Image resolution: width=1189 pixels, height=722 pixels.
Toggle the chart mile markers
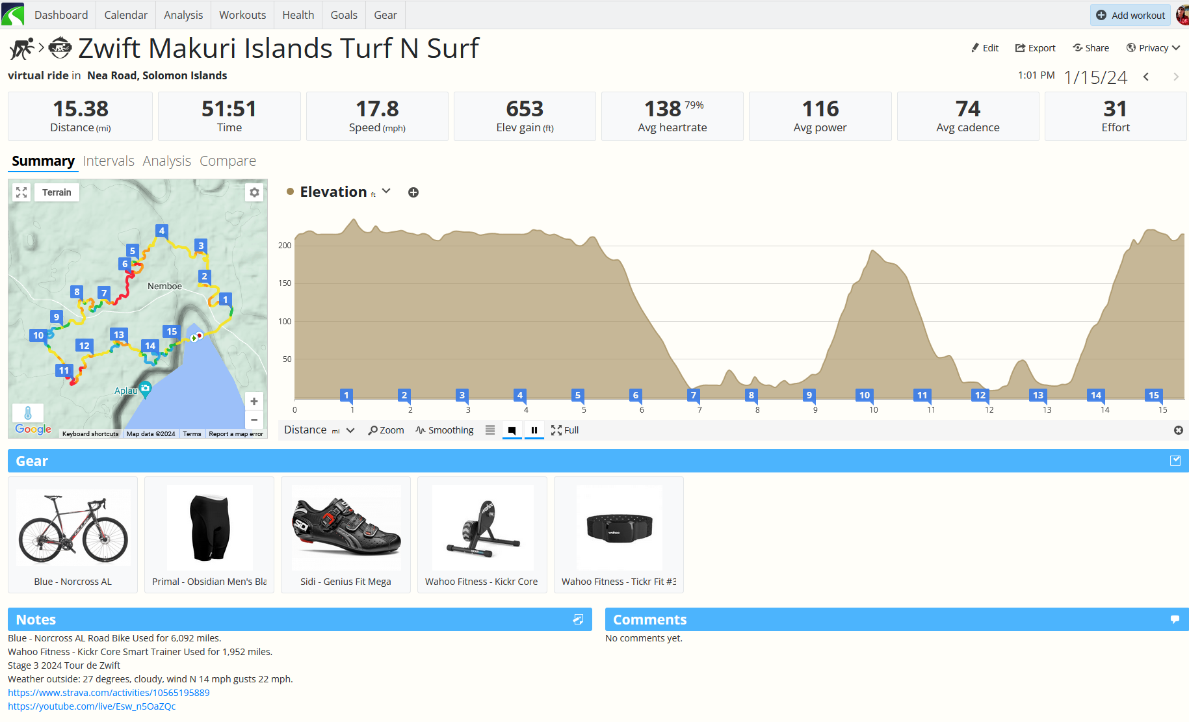[x=512, y=430]
